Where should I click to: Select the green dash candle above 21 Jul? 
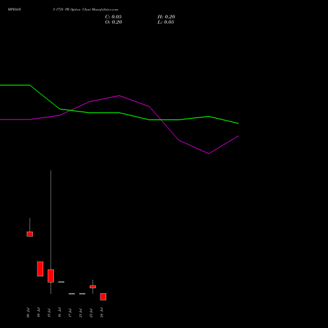(x=82, y=294)
